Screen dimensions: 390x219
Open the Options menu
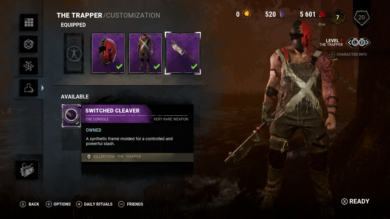tap(58, 204)
